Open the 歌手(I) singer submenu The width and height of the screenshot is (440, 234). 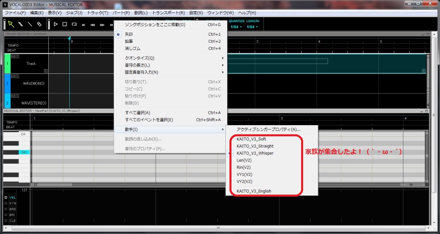(170, 129)
